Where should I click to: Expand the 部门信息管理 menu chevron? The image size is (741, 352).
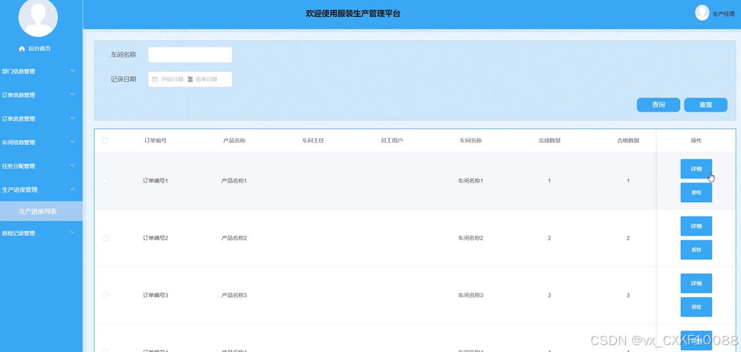click(x=72, y=71)
